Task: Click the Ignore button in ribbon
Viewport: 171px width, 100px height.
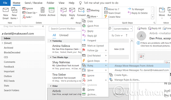Action: click(x=28, y=8)
